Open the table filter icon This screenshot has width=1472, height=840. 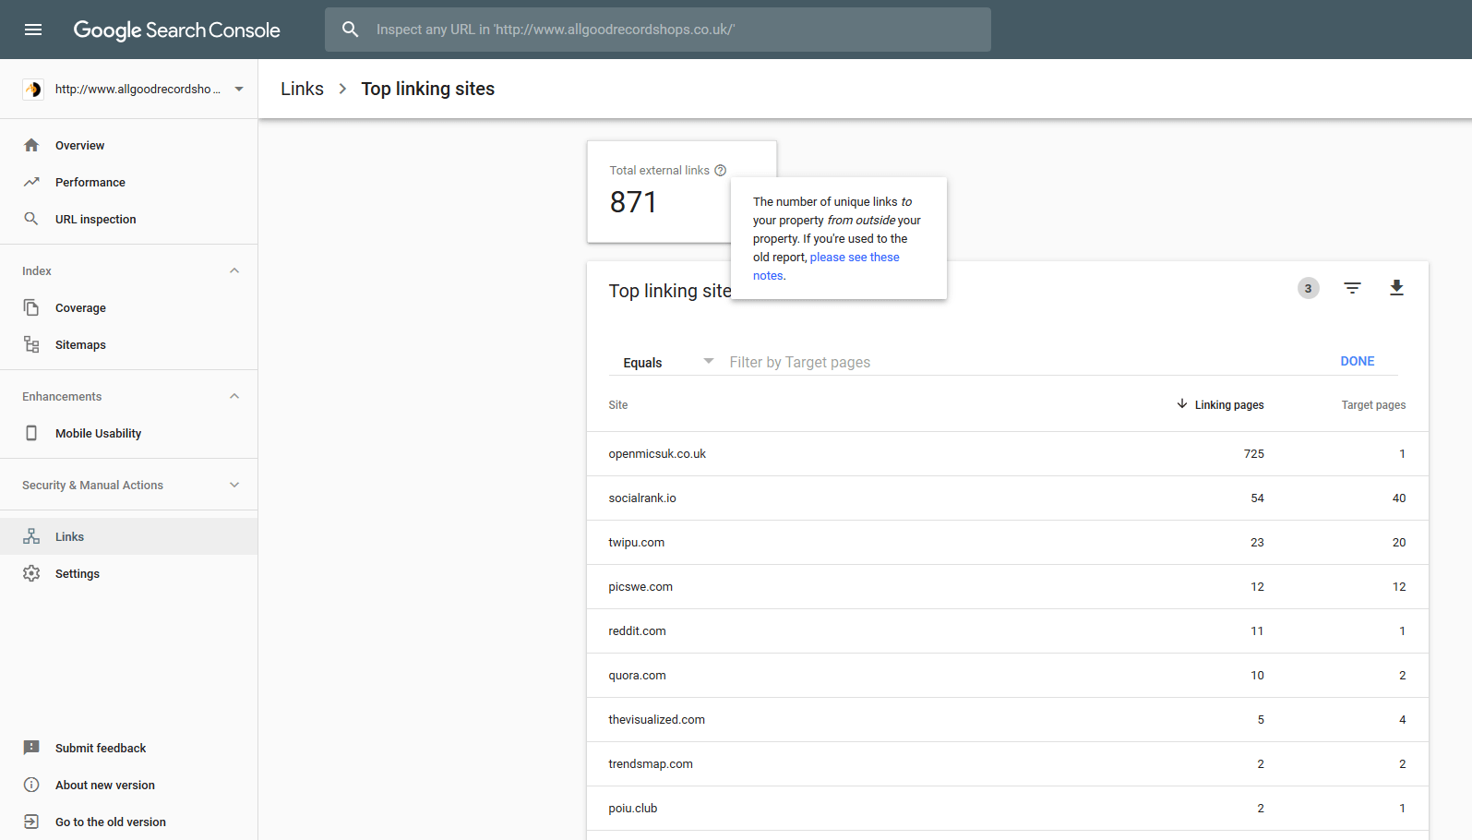coord(1352,288)
